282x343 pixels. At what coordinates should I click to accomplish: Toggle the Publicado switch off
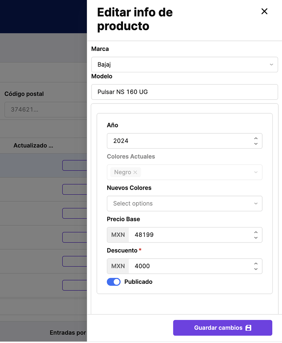pos(114,282)
